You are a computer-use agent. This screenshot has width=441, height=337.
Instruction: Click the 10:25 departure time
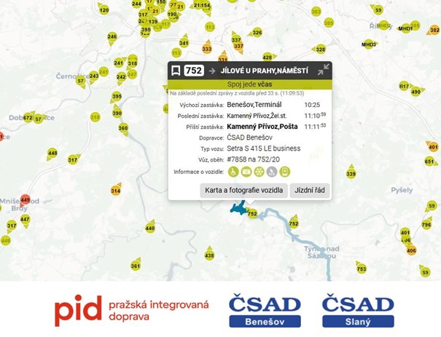312,105
